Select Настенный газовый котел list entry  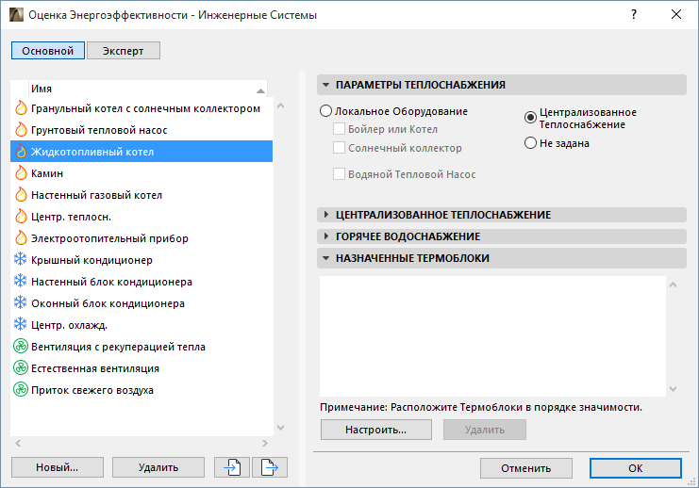point(141,195)
